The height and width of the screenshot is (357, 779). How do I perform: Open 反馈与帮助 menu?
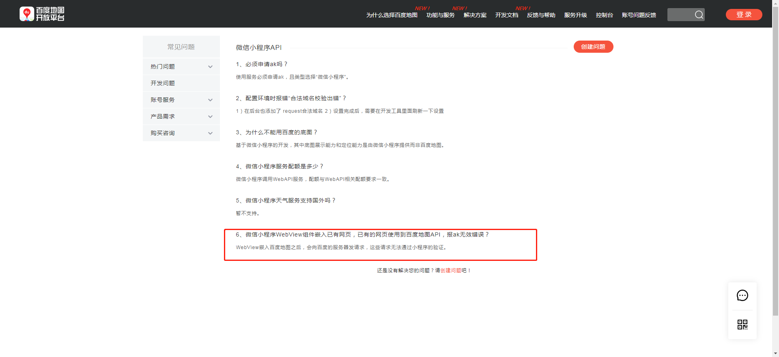[x=541, y=15]
